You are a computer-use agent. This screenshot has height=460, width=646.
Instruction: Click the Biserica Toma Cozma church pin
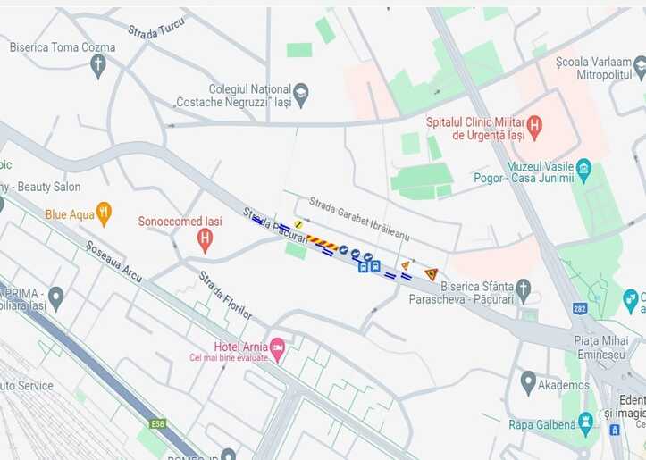point(98,66)
